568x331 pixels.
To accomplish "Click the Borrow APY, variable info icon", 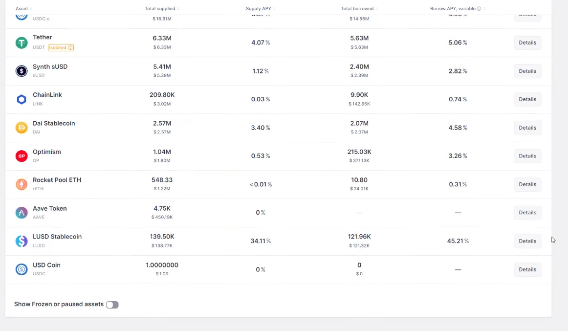I will tap(479, 9).
